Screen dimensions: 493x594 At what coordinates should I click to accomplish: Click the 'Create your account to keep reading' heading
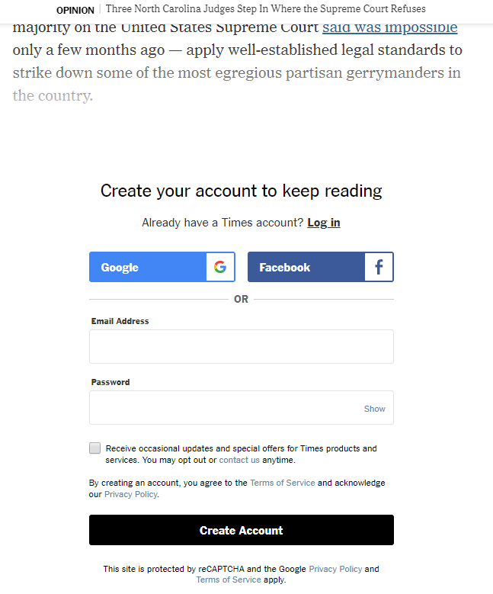[242, 191]
